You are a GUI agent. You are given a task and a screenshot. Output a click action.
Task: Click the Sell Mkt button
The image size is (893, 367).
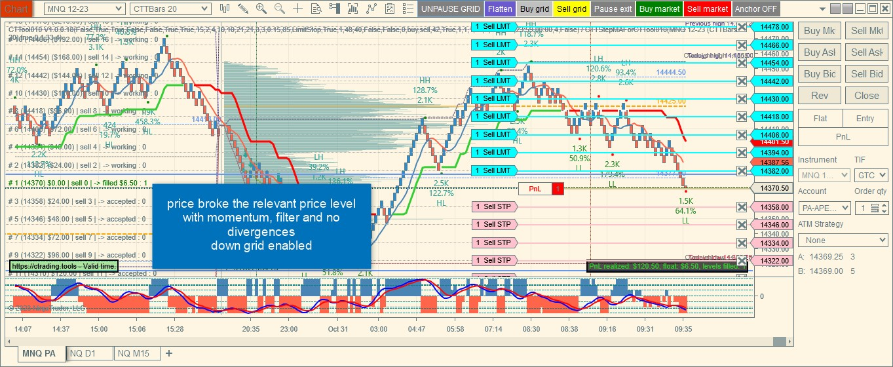tap(866, 31)
